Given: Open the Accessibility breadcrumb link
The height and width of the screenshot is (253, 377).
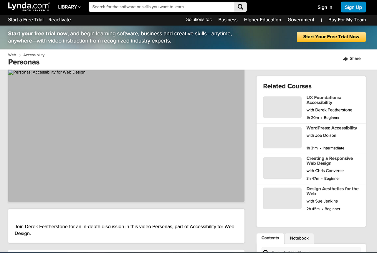Looking at the screenshot, I should (x=34, y=55).
